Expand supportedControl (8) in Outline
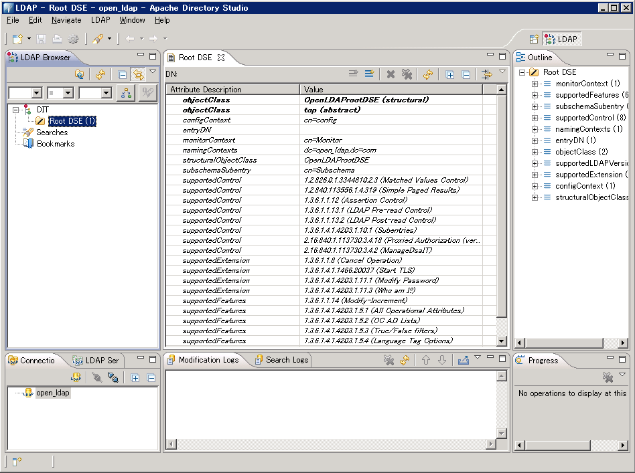The width and height of the screenshot is (635, 473). (535, 118)
